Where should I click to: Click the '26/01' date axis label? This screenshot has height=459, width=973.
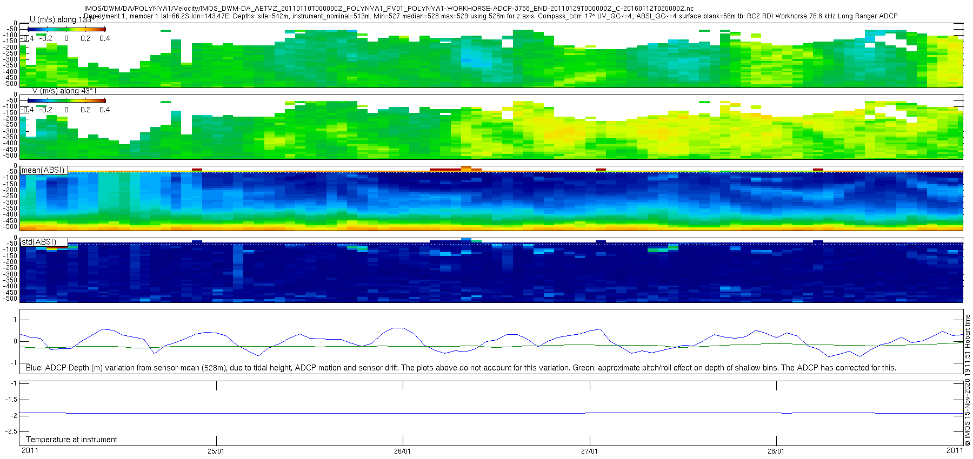coord(403,451)
